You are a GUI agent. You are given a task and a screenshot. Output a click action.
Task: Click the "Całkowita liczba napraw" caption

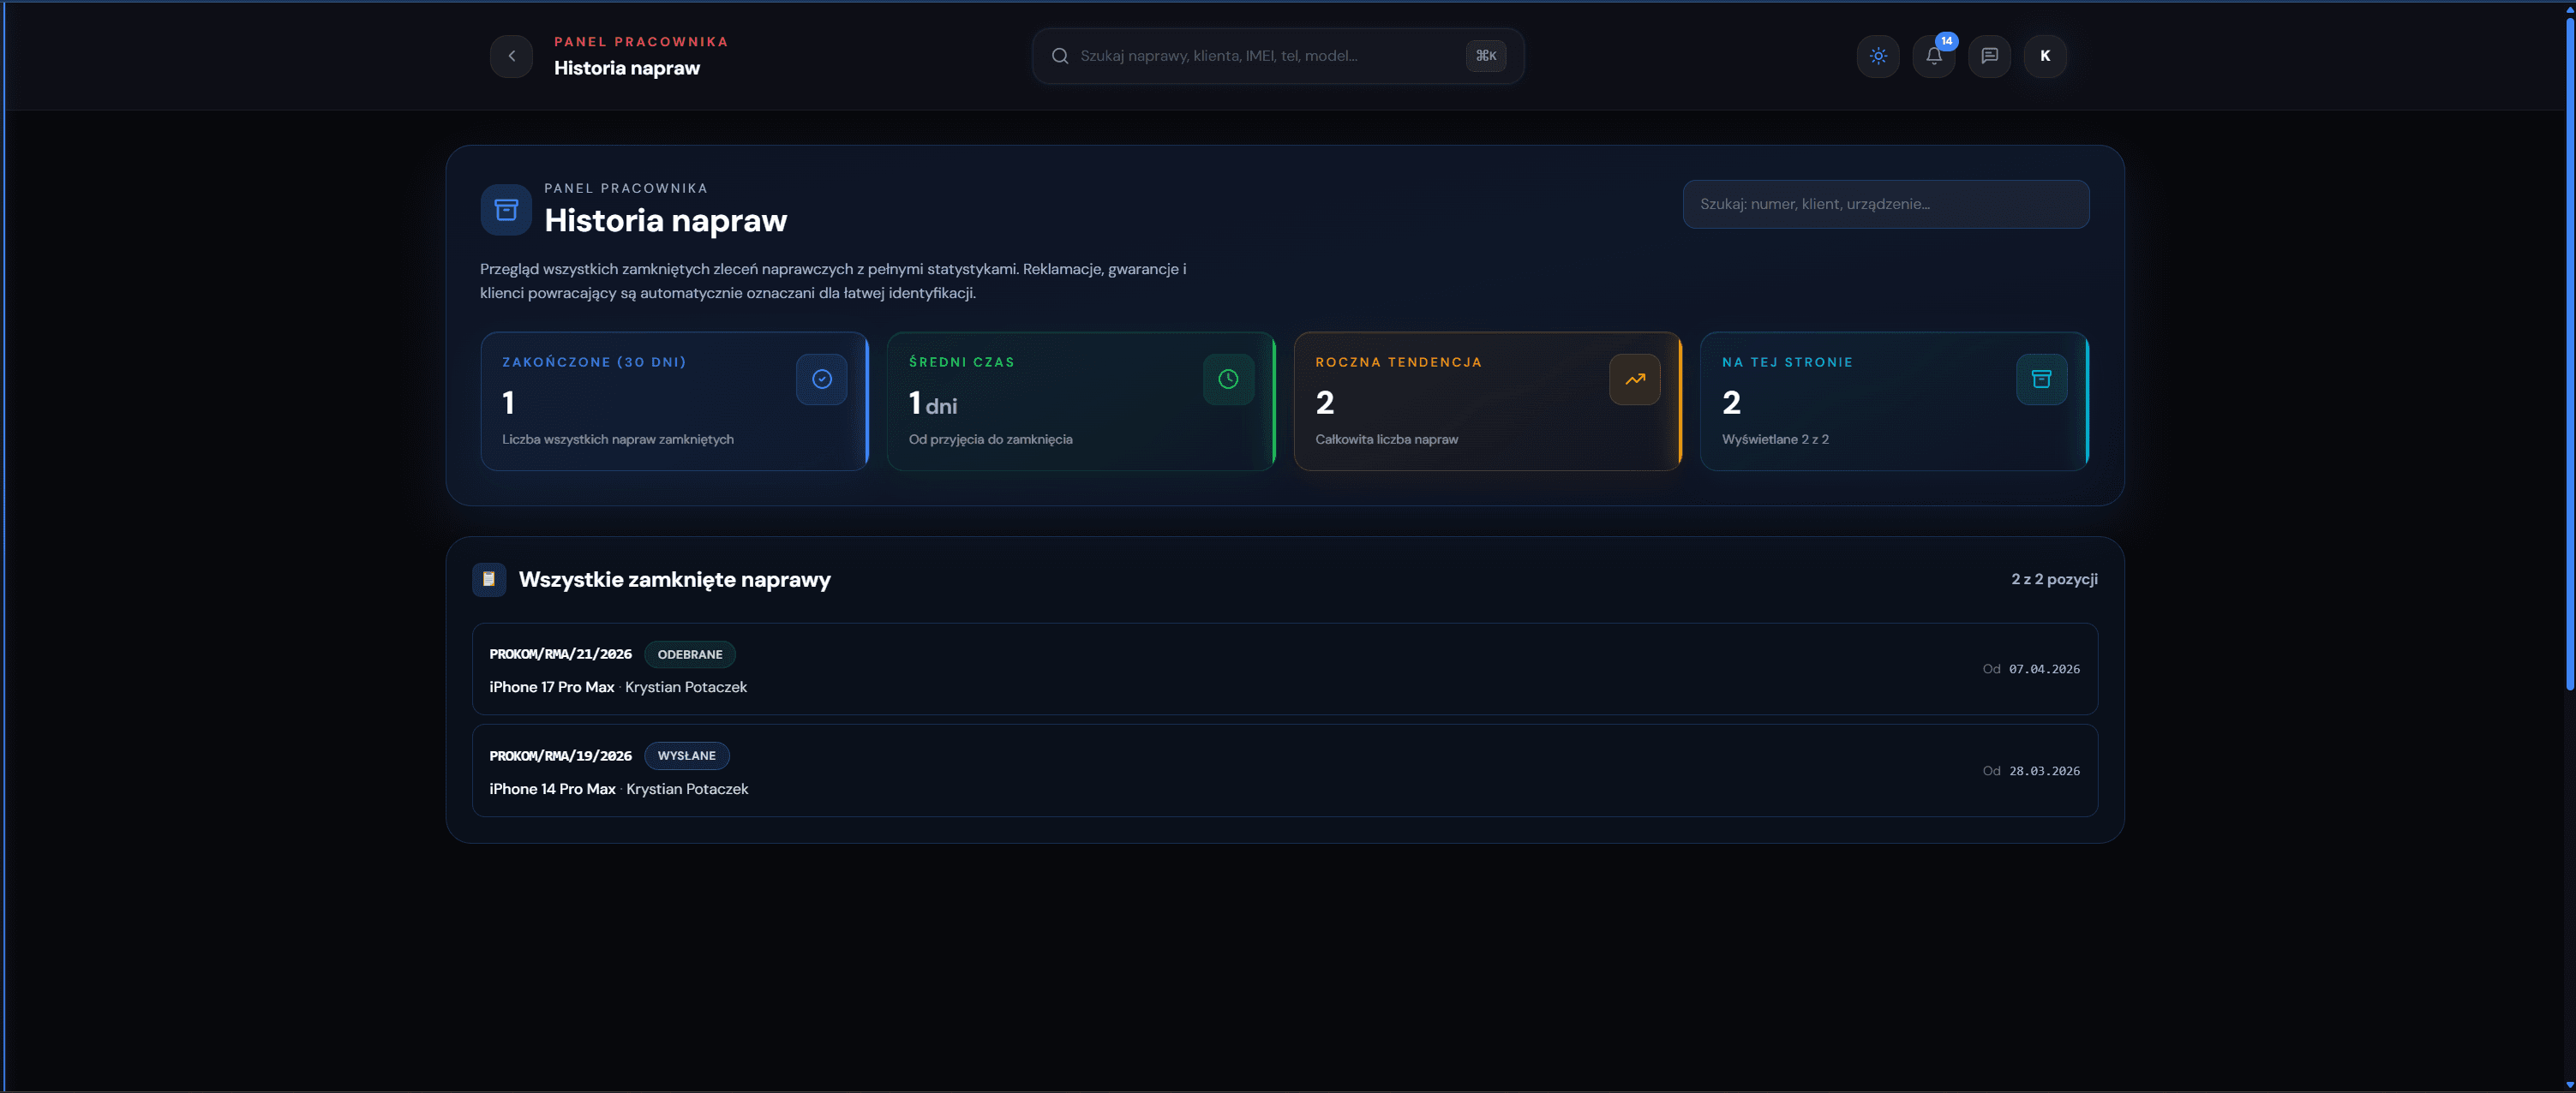[1386, 439]
